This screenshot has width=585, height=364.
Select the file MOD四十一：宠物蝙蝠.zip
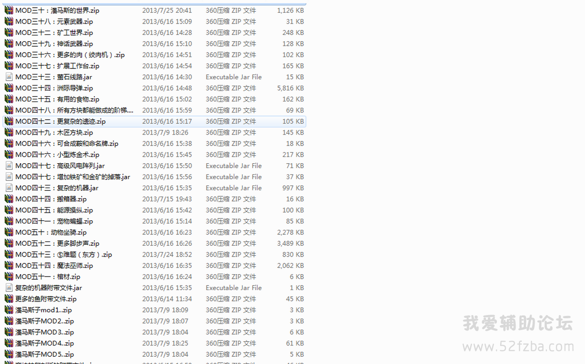[54, 221]
